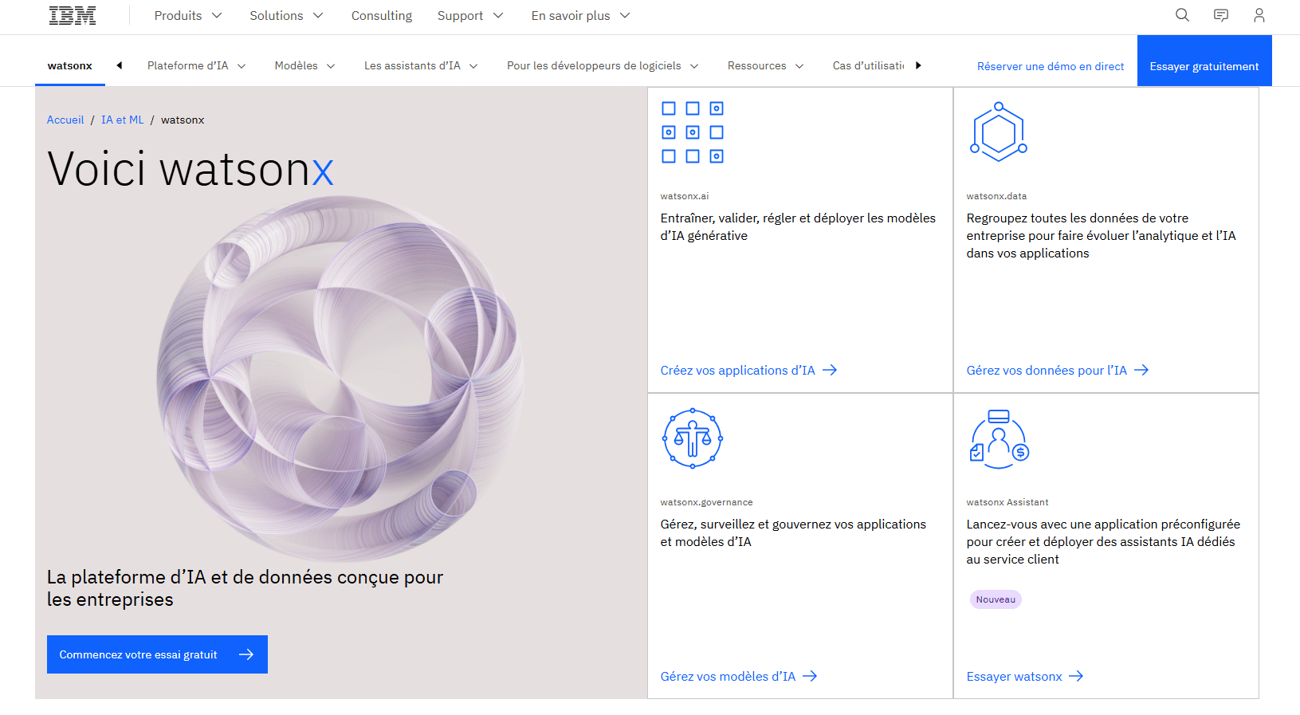Expand the En savoir plus menu

pyautogui.click(x=580, y=16)
